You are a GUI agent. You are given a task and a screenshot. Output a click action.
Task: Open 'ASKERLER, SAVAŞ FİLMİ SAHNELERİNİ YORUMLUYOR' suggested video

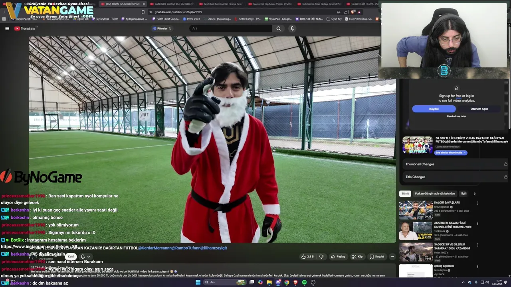click(x=453, y=224)
